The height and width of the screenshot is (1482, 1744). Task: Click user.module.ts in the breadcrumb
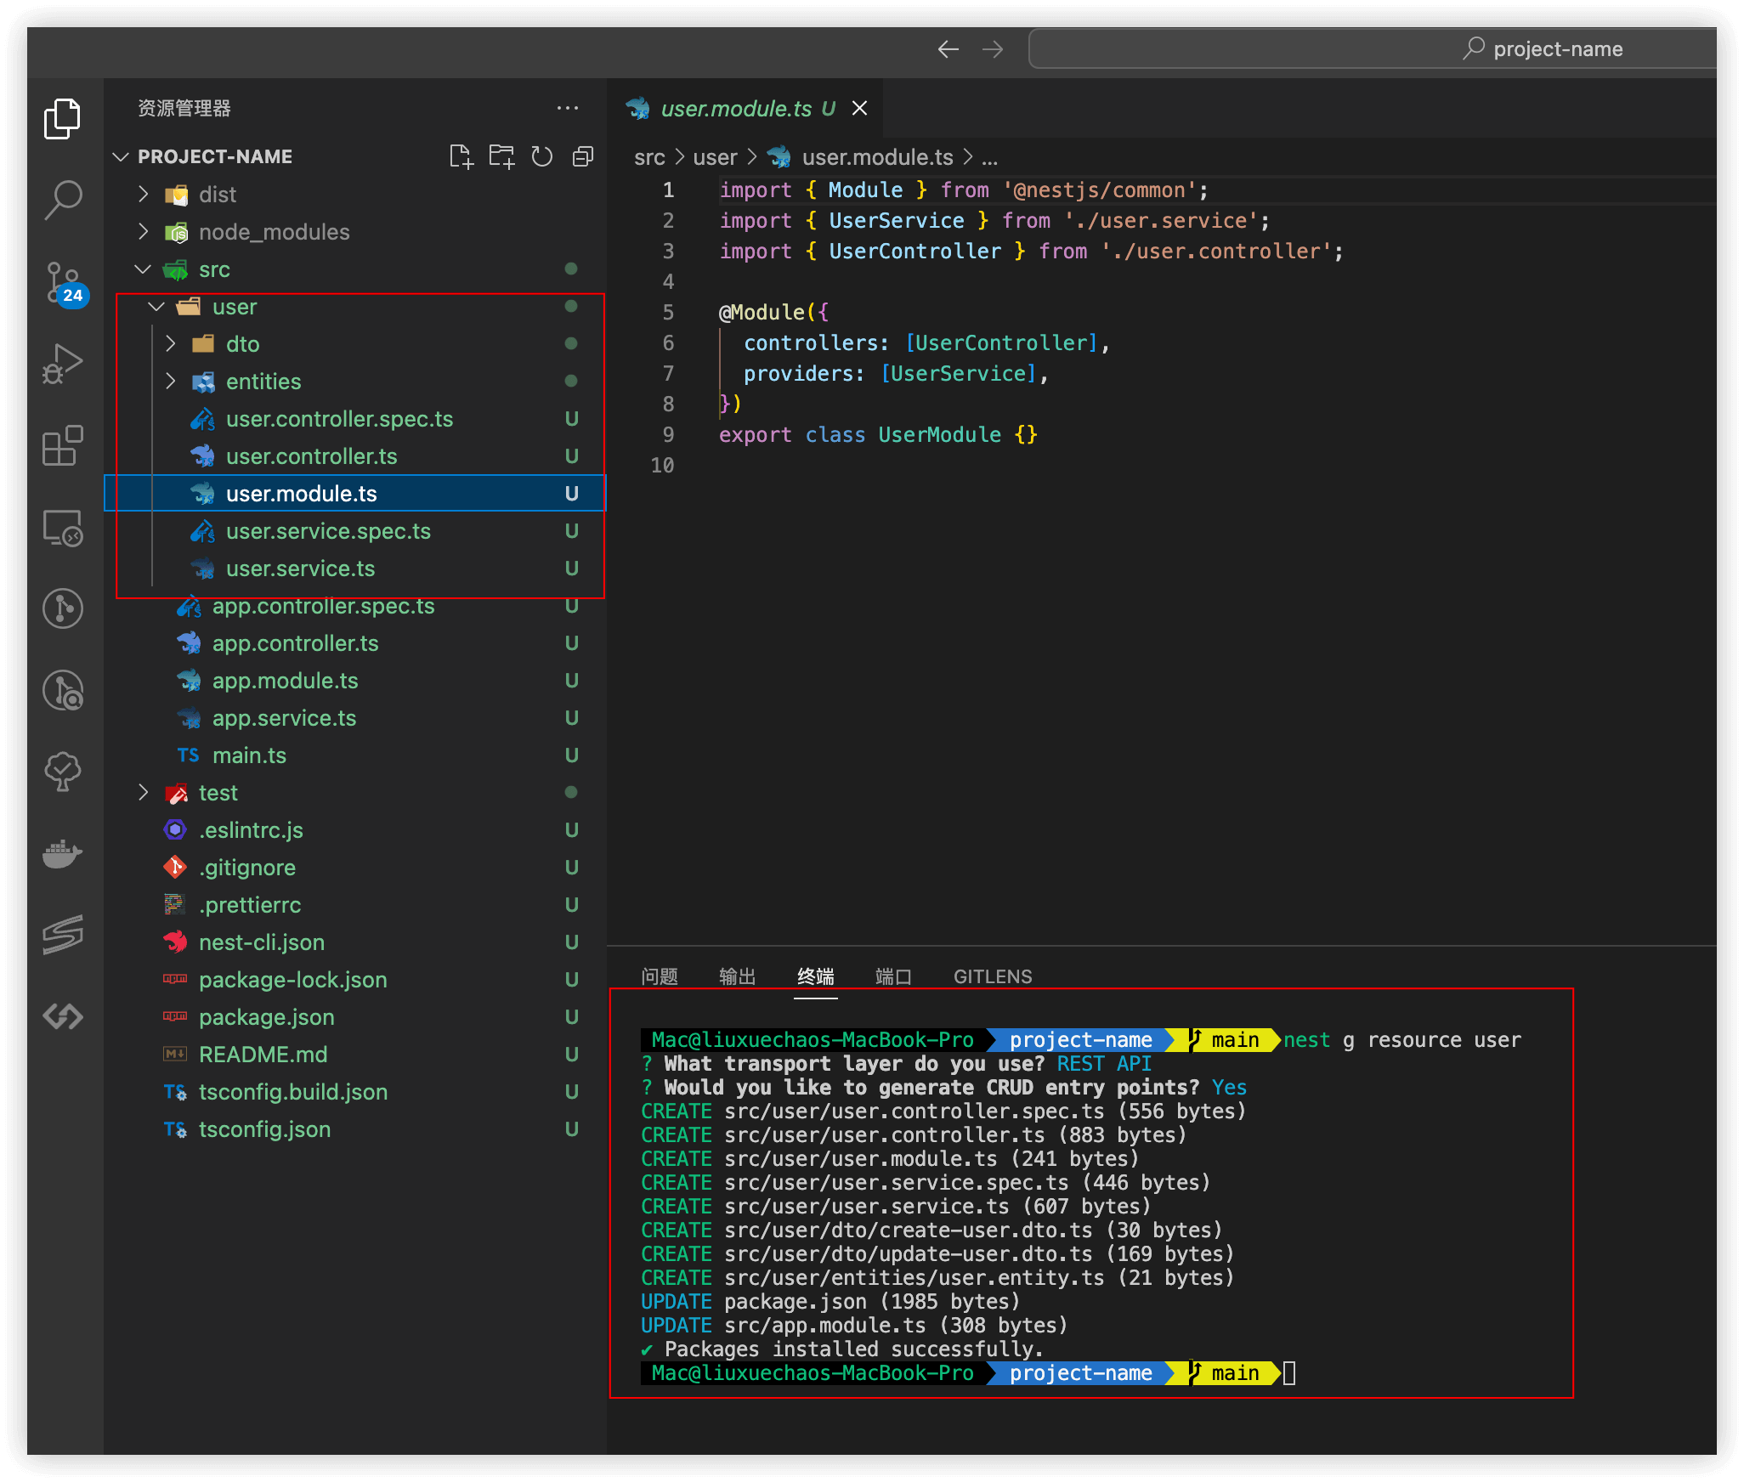coord(877,157)
